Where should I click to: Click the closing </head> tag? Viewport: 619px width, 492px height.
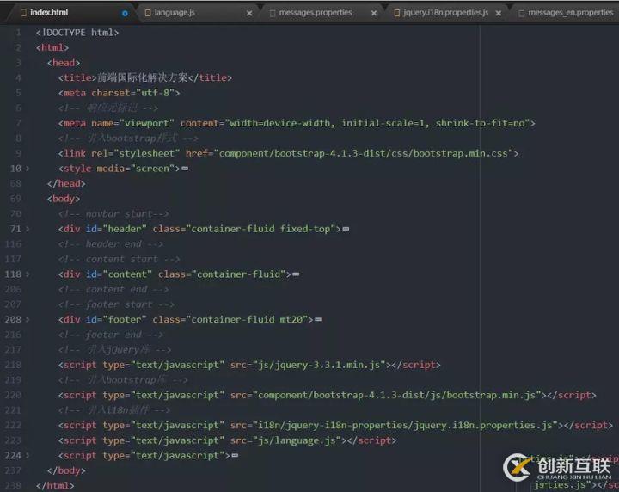click(66, 183)
